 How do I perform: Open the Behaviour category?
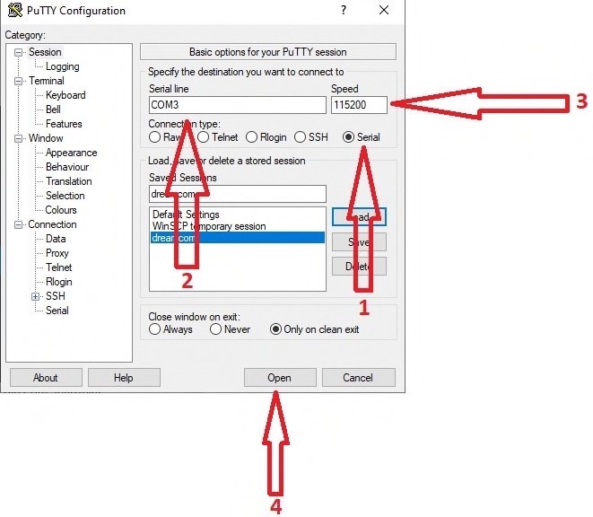pyautogui.click(x=67, y=167)
